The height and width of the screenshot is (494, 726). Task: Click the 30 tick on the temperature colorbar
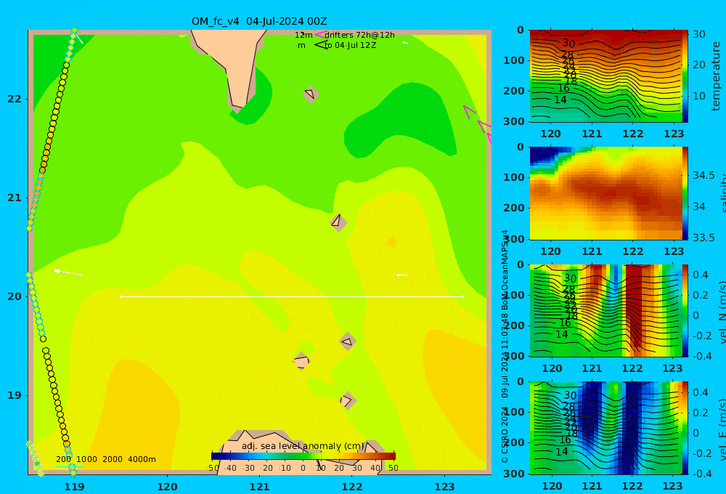(x=699, y=34)
